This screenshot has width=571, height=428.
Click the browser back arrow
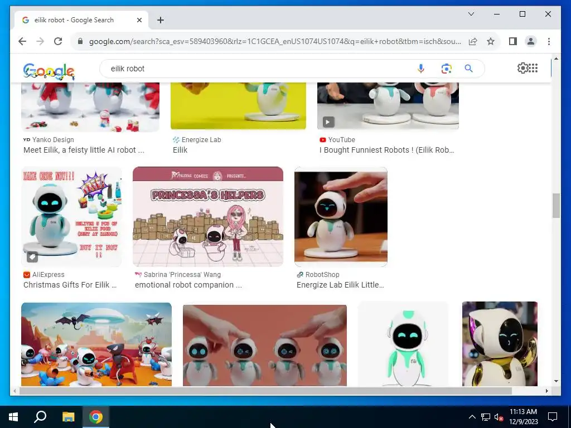22,41
